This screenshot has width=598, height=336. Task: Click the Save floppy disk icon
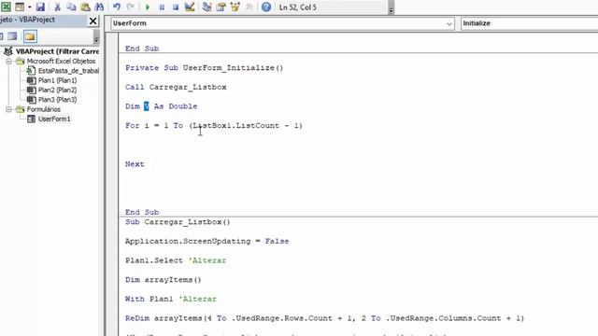coord(40,7)
